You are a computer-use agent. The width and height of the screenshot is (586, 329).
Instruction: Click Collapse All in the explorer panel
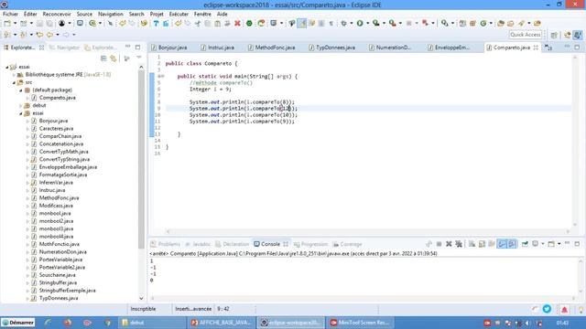[103, 58]
